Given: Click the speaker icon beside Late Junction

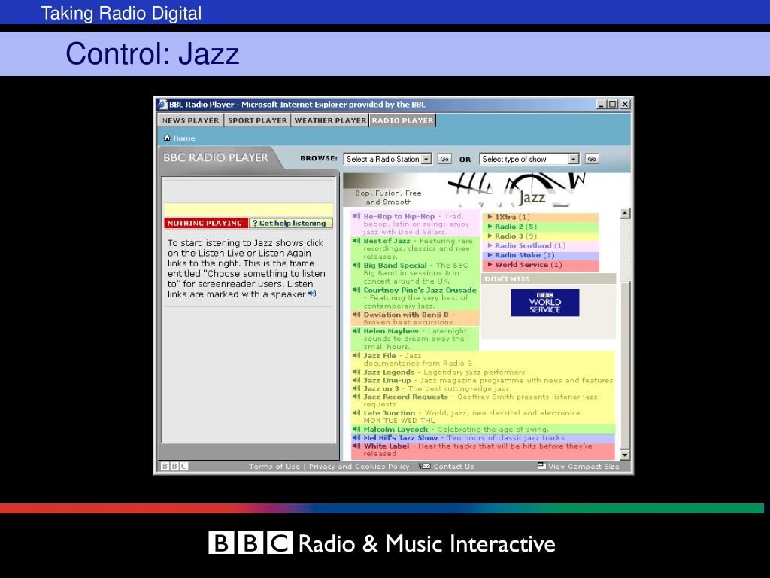Looking at the screenshot, I should 356,413.
